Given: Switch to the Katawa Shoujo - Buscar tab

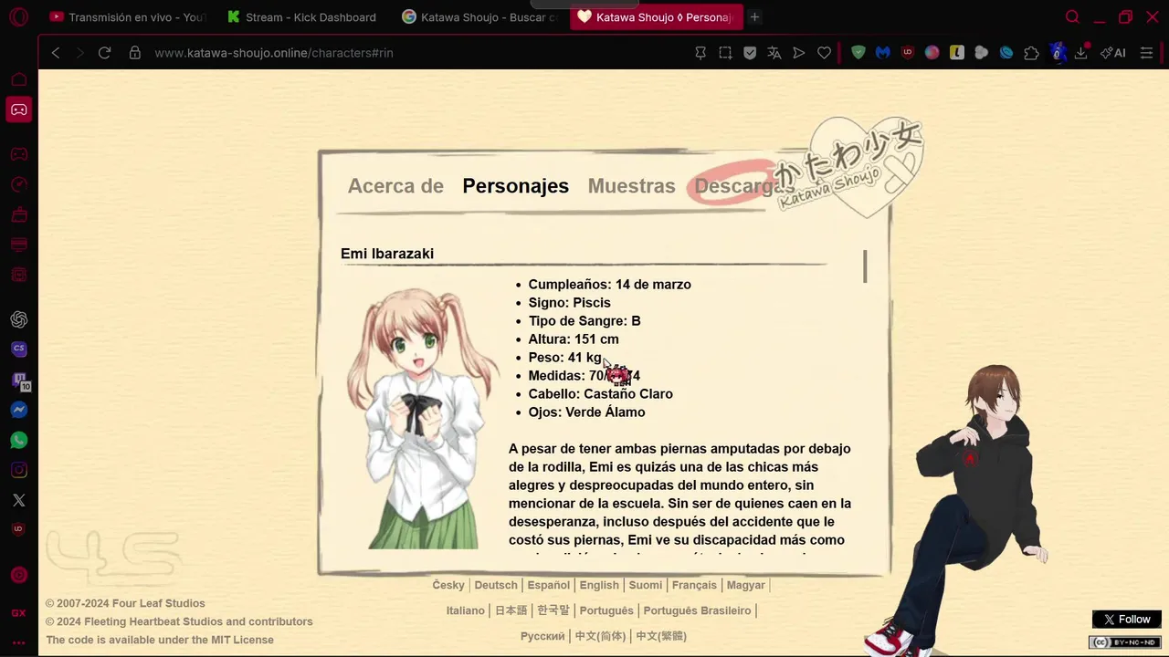Looking at the screenshot, I should tap(479, 16).
